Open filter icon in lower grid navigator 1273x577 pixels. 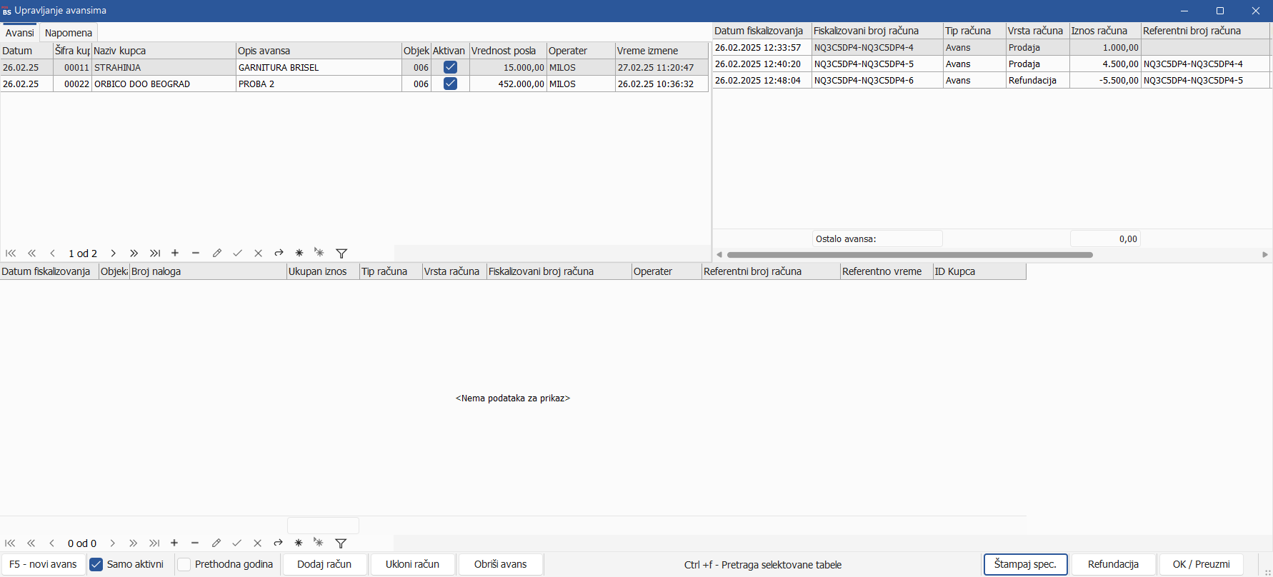coord(341,543)
